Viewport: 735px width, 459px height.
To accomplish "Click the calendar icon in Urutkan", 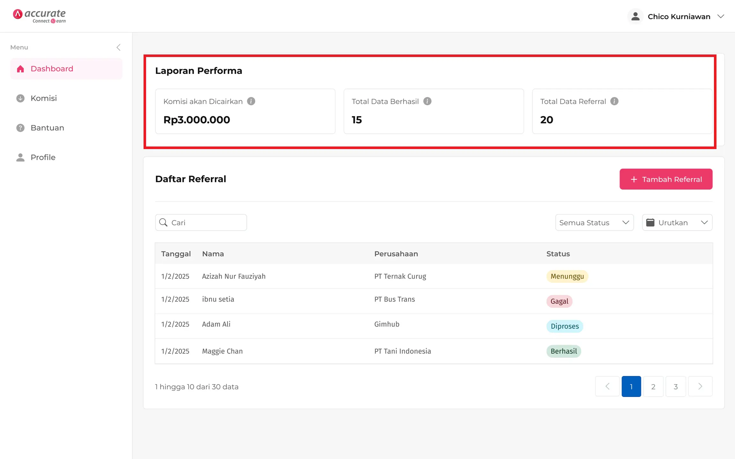I will click(650, 223).
